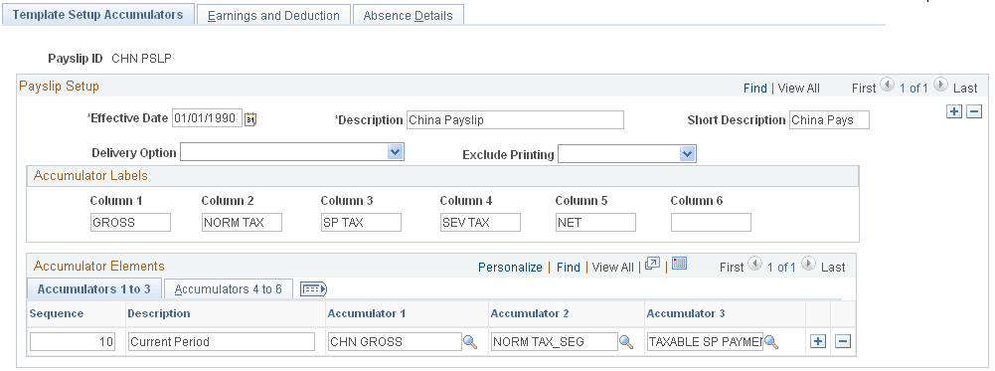Switch to Template Setup Accumulators tab
The width and height of the screenshot is (995, 371).
point(97,15)
